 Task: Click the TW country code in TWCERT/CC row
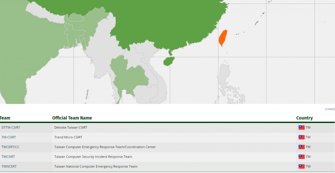(308, 147)
